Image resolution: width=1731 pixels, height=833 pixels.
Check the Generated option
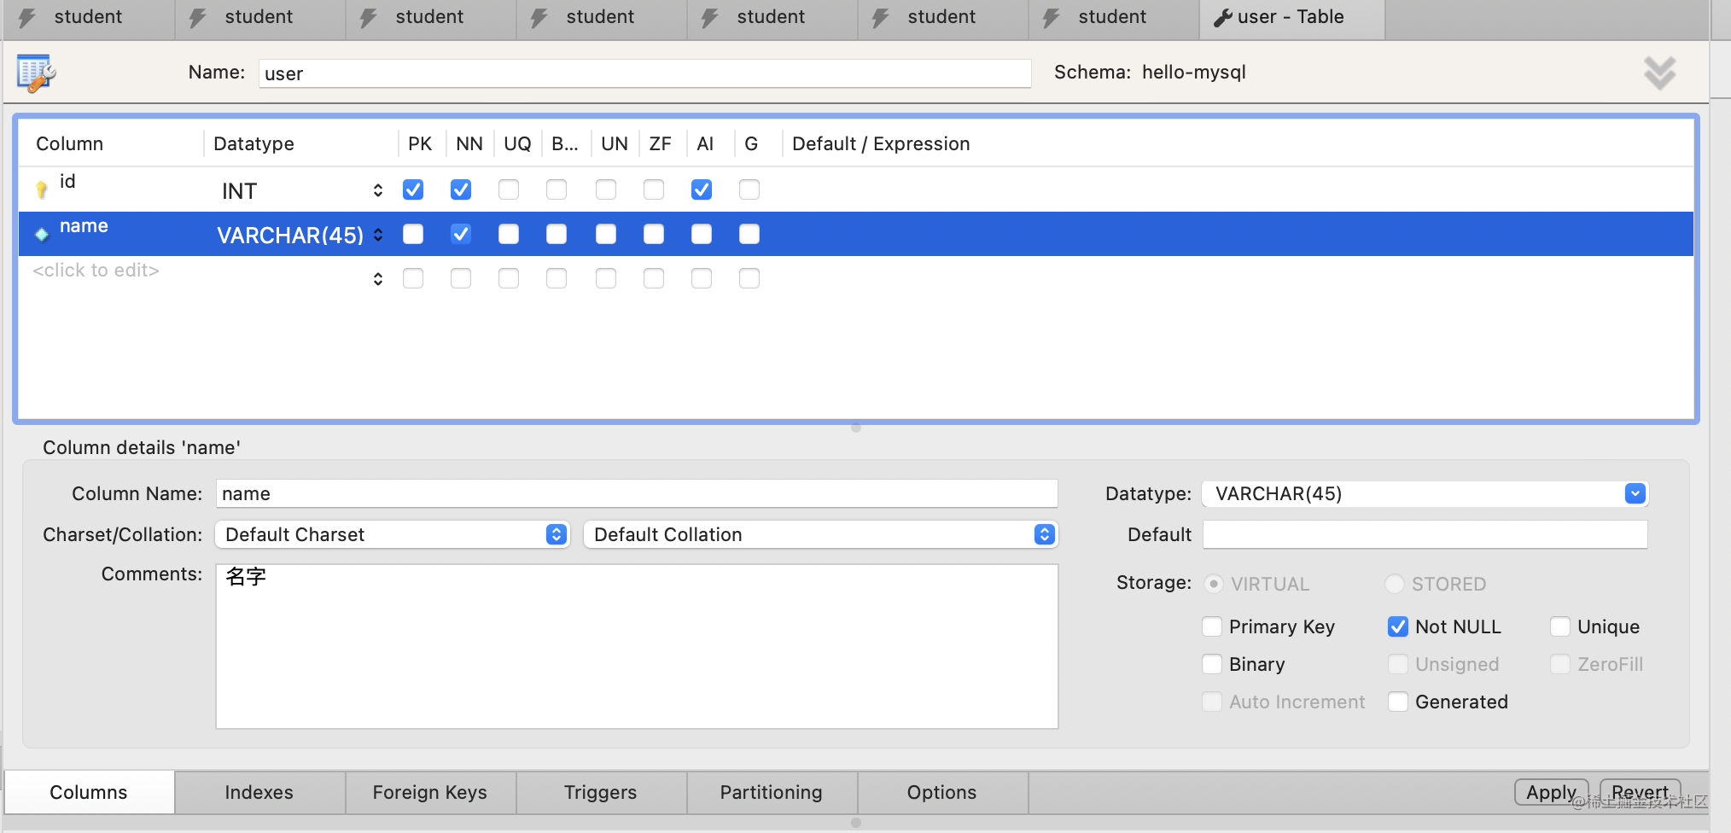coord(1398,702)
